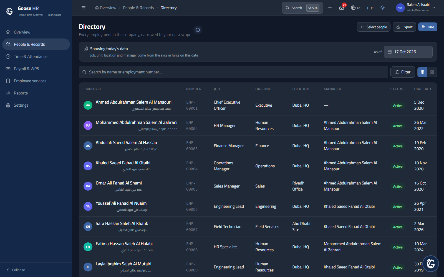
Task: Toggle Arabic numerals icon in top bar
Action: [x=370, y=8]
